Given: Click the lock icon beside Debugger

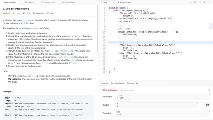Looking at the screenshot, I should [x=137, y=83].
